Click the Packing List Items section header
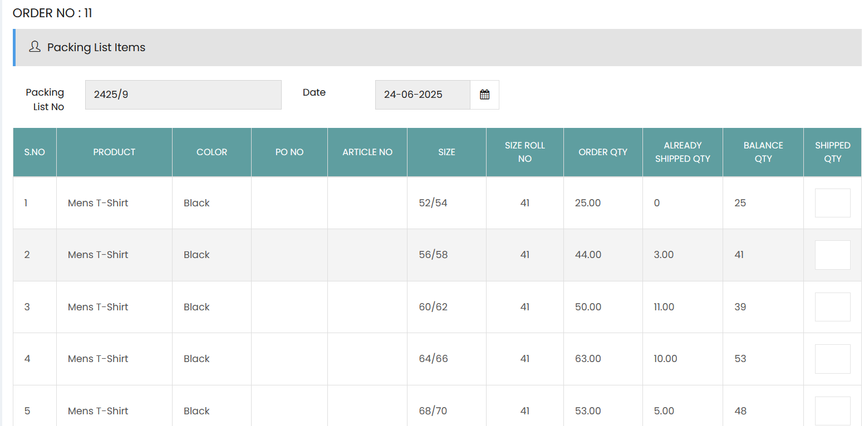This screenshot has height=426, width=864. [x=437, y=47]
